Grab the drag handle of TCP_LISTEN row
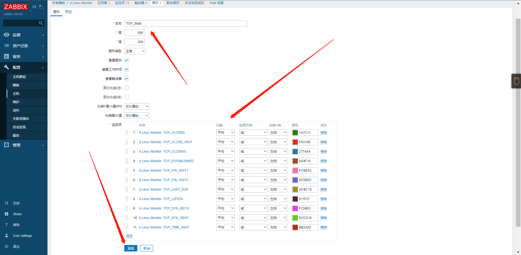The image size is (521, 255). coord(127,199)
